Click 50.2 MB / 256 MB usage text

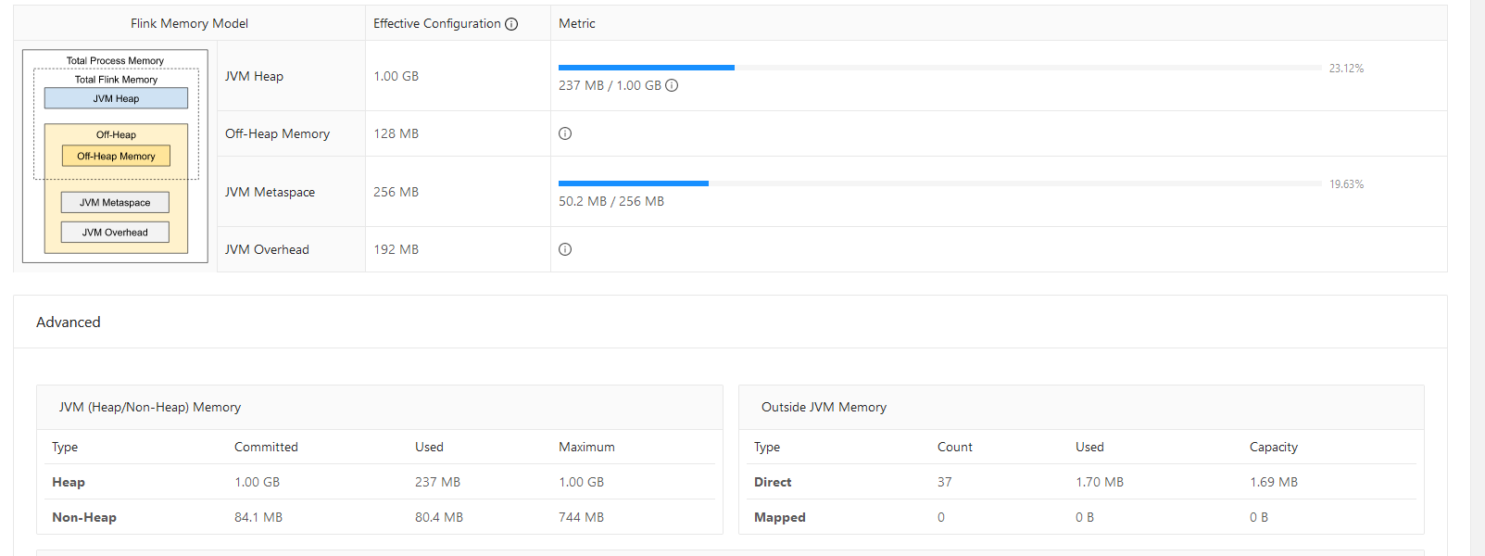[x=611, y=201]
